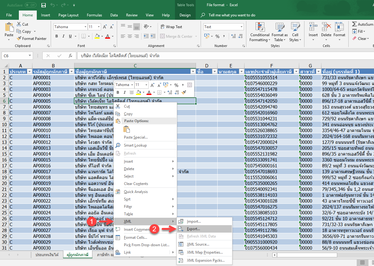Click the Cut scissors icon in ribbon
The width and height of the screenshot is (374, 266).
point(19,24)
